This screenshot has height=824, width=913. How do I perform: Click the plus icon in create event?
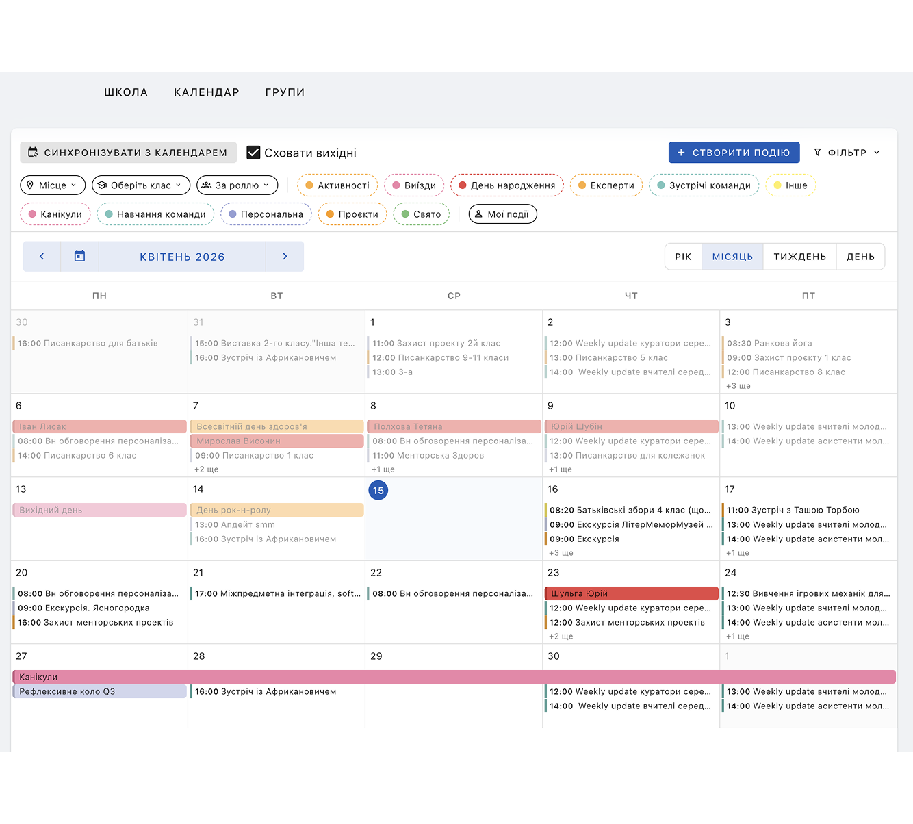681,153
